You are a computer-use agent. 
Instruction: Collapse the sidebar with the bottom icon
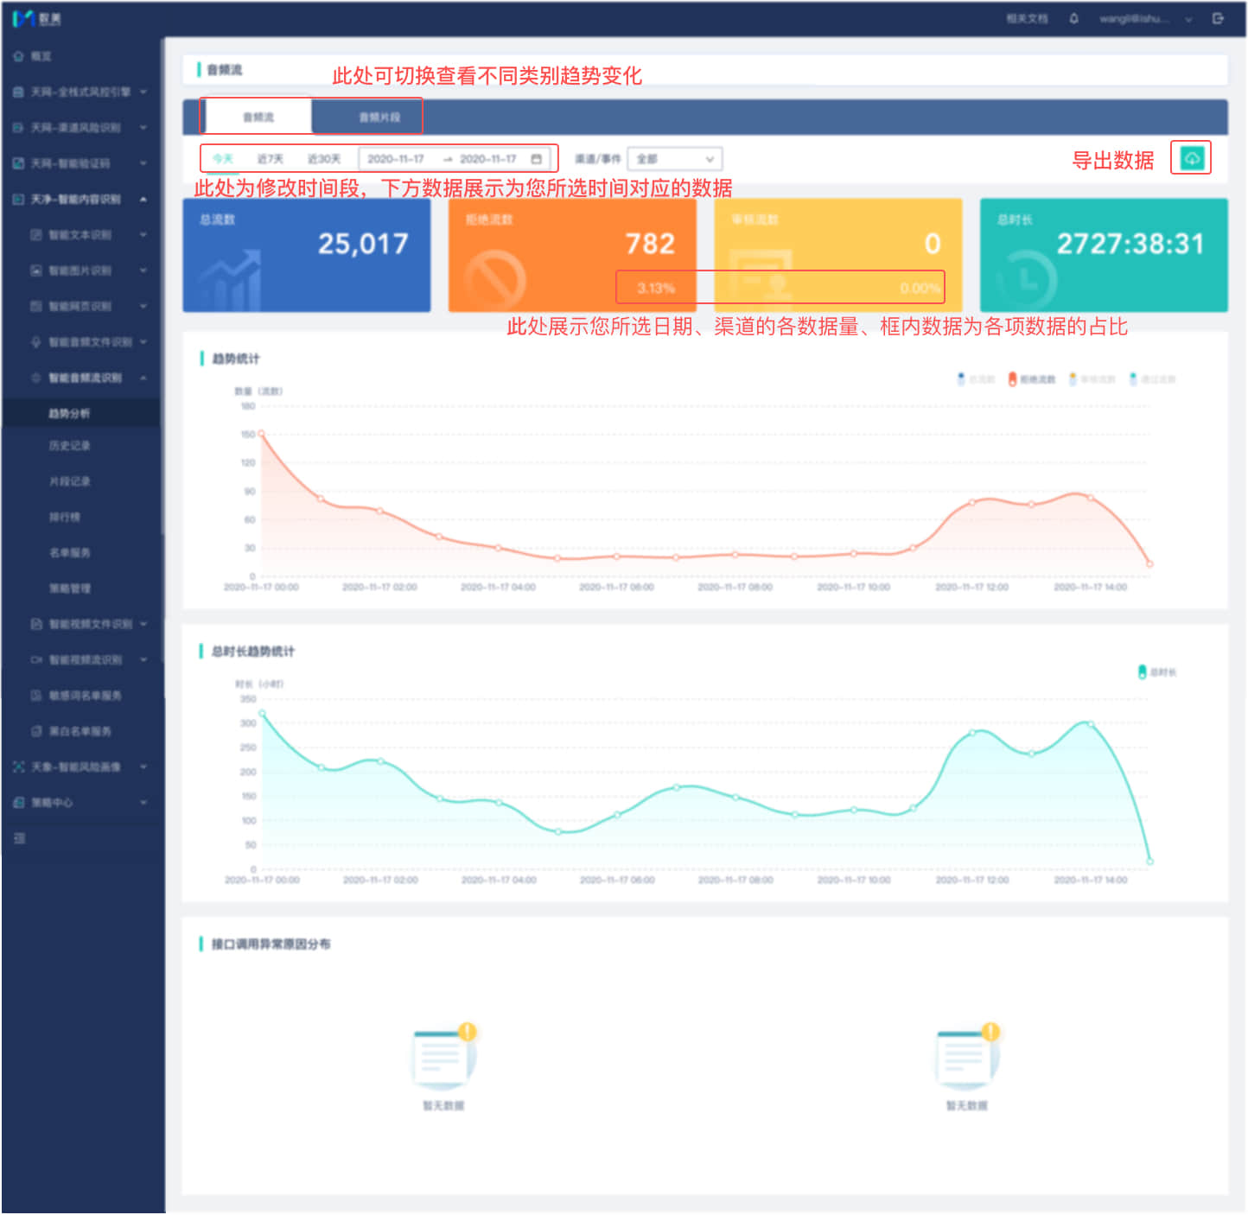(x=19, y=838)
